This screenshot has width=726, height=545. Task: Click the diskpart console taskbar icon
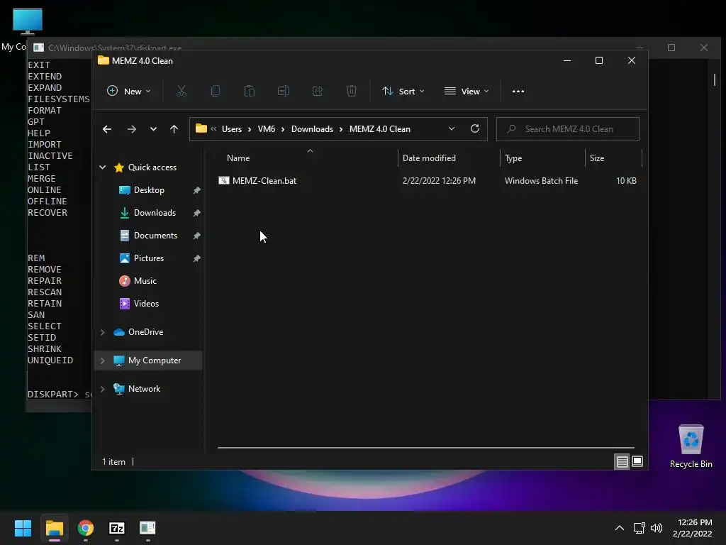(147, 528)
